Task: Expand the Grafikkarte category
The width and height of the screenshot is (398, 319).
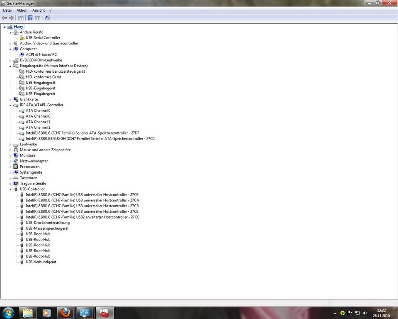Action: (x=10, y=99)
